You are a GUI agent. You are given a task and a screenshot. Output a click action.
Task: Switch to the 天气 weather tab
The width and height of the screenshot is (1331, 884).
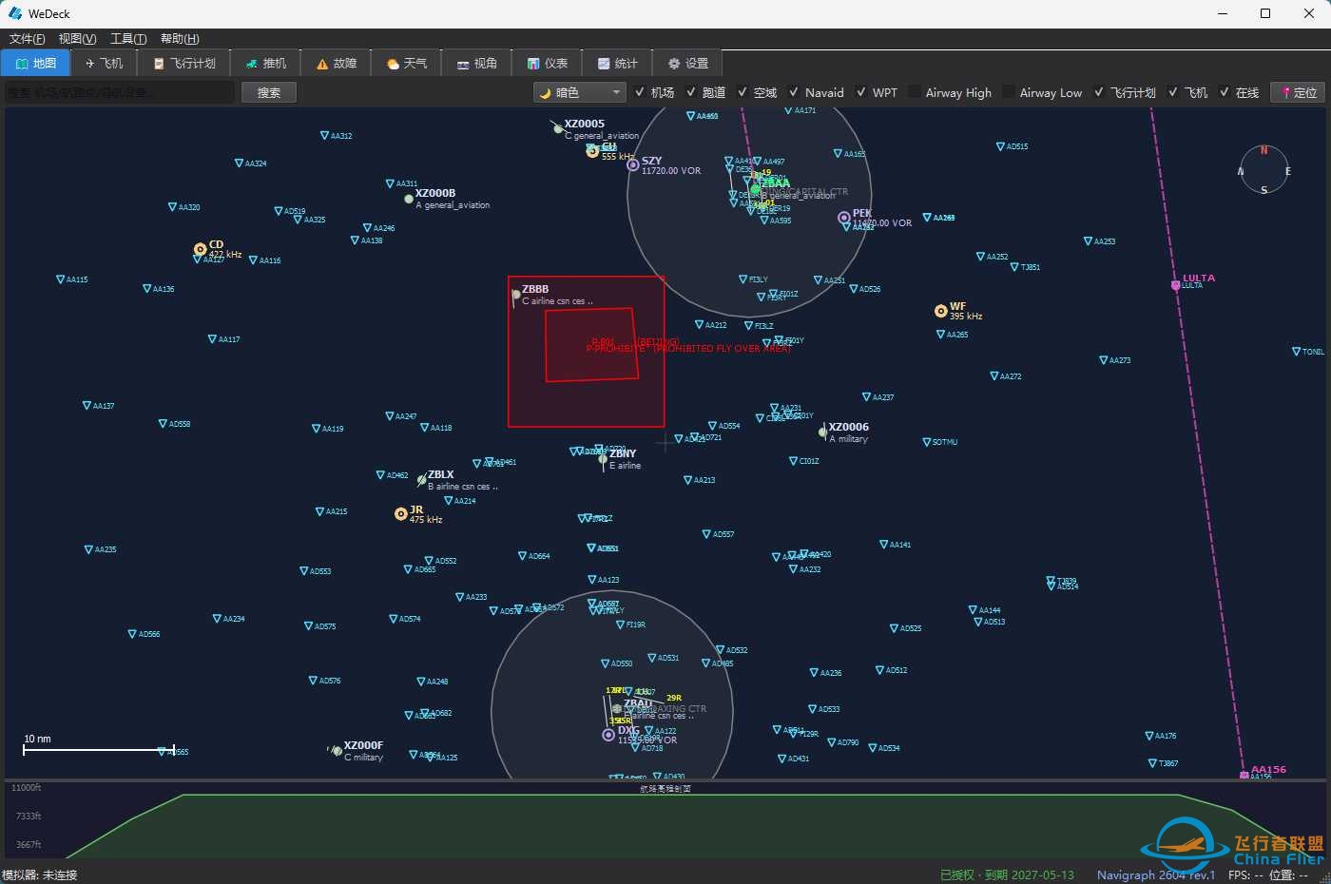point(406,63)
